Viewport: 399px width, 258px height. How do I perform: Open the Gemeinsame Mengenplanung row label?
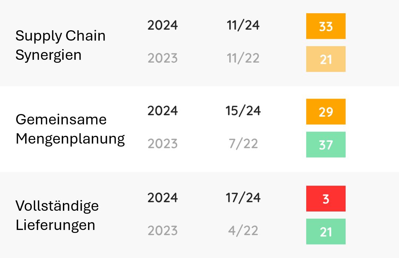click(70, 129)
